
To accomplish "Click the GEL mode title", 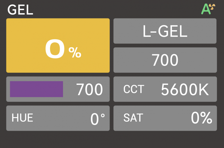I will (20, 10).
